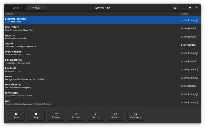Select the apport service row
This screenshot has height=128, width=205.
click(x=102, y=45)
